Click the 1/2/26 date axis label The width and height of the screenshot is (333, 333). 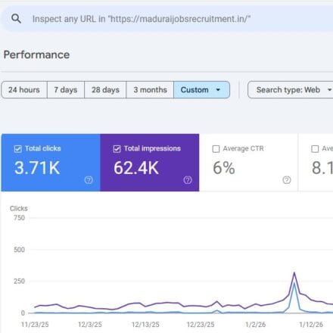[256, 325]
